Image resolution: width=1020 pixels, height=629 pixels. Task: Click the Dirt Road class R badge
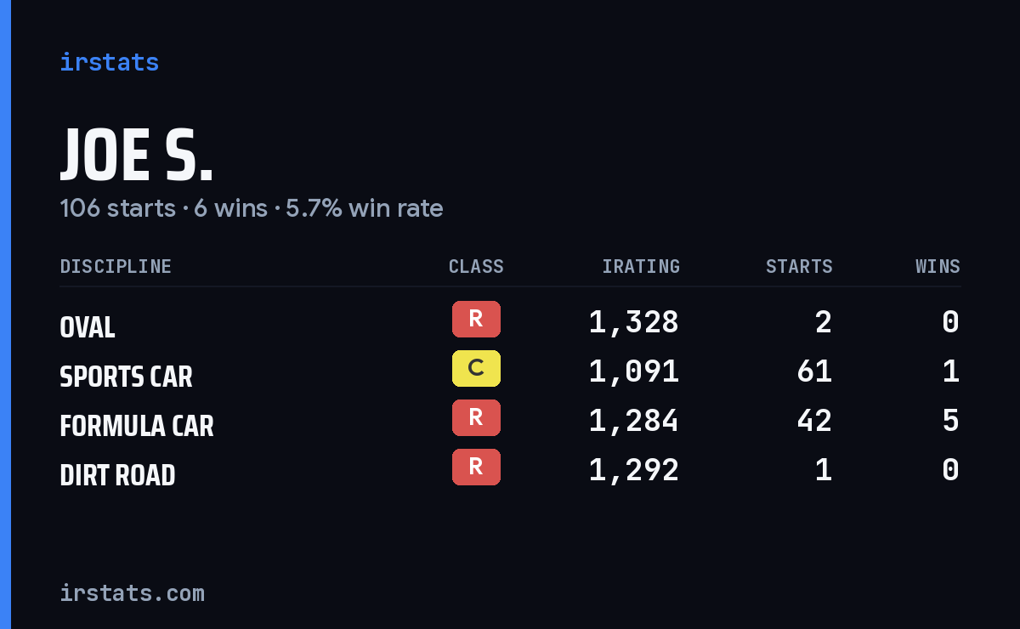coord(476,467)
